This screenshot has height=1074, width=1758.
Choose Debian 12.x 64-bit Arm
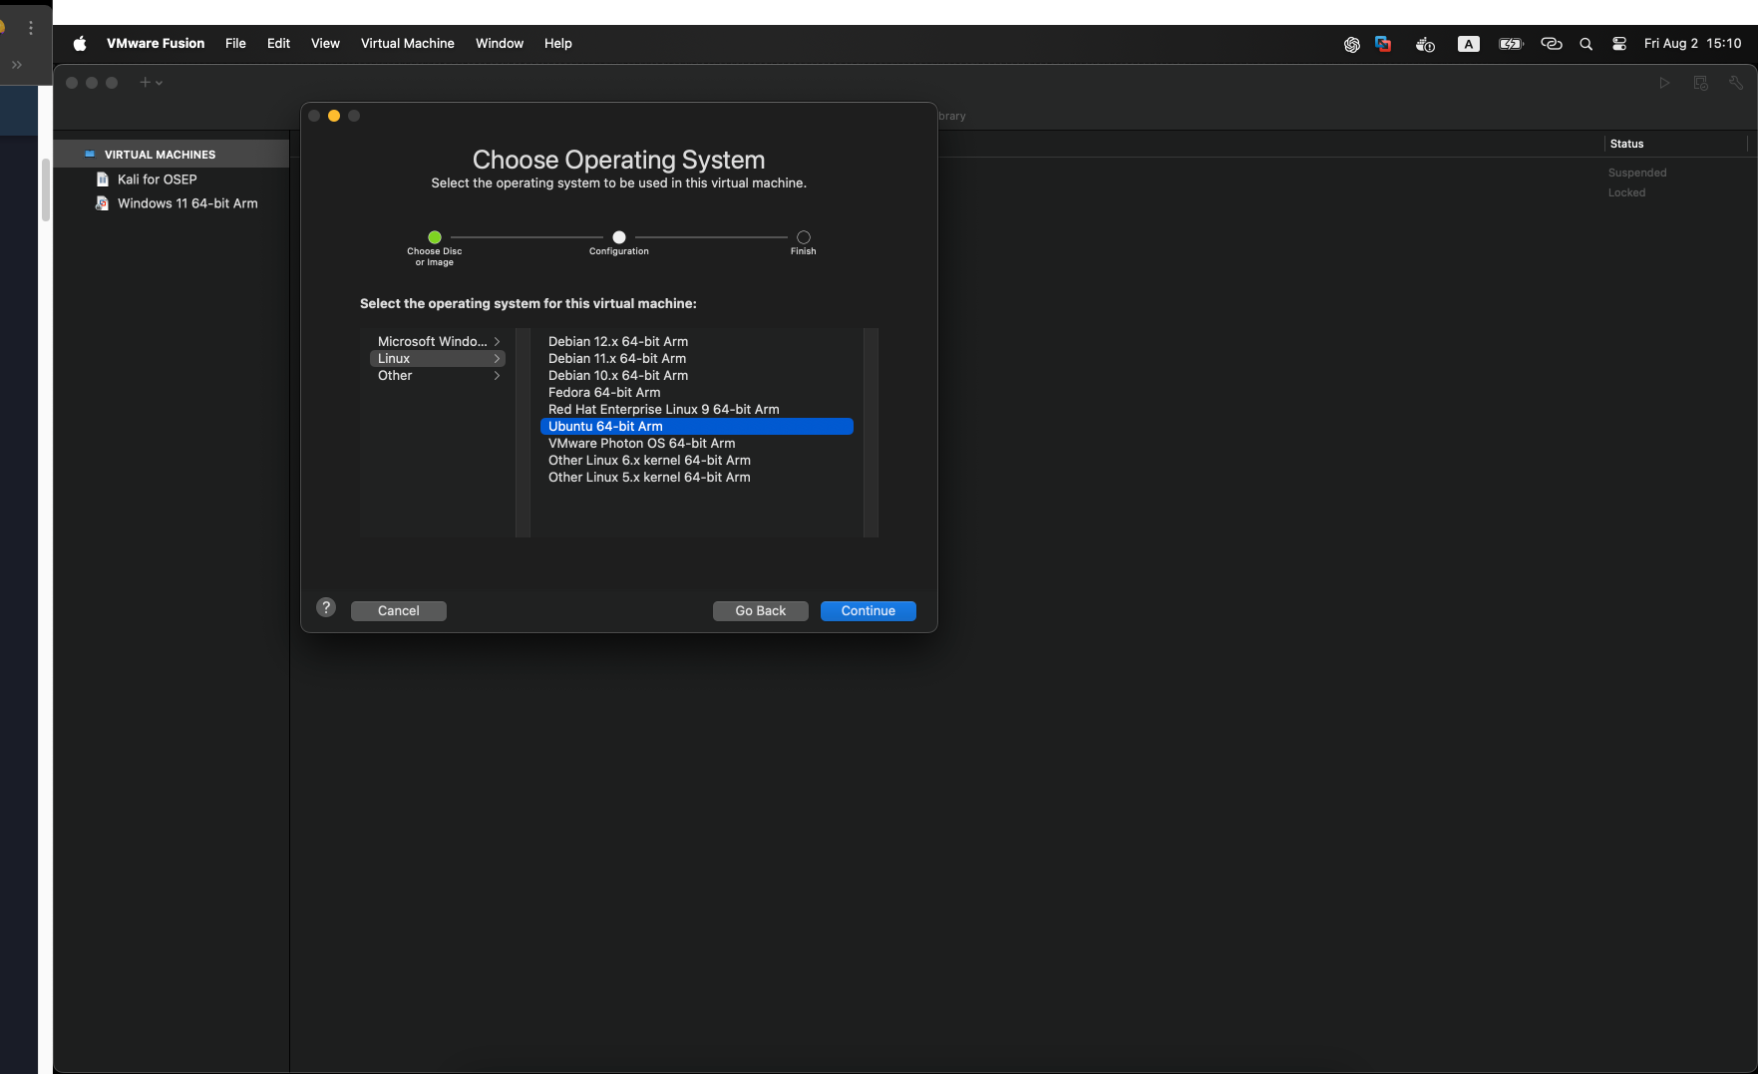(696, 341)
